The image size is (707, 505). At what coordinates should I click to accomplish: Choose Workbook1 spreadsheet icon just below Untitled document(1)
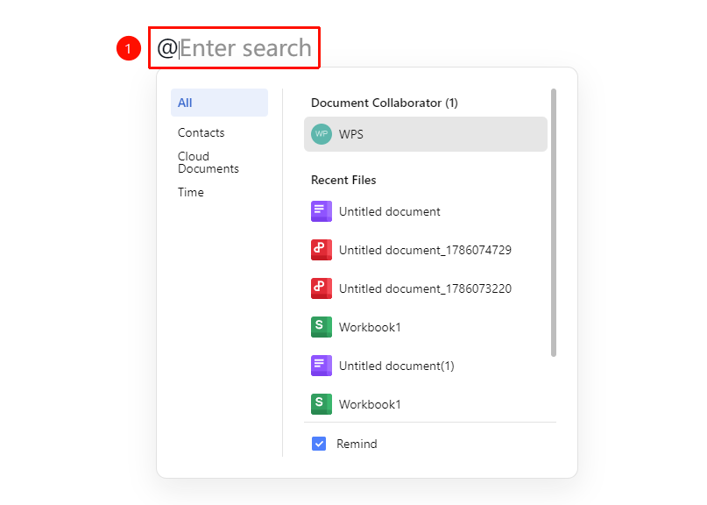click(322, 404)
